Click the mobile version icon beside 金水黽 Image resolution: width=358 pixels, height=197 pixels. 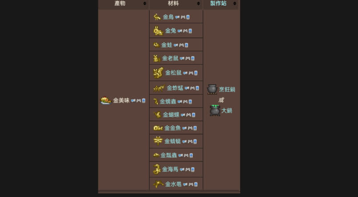[x=195, y=184]
